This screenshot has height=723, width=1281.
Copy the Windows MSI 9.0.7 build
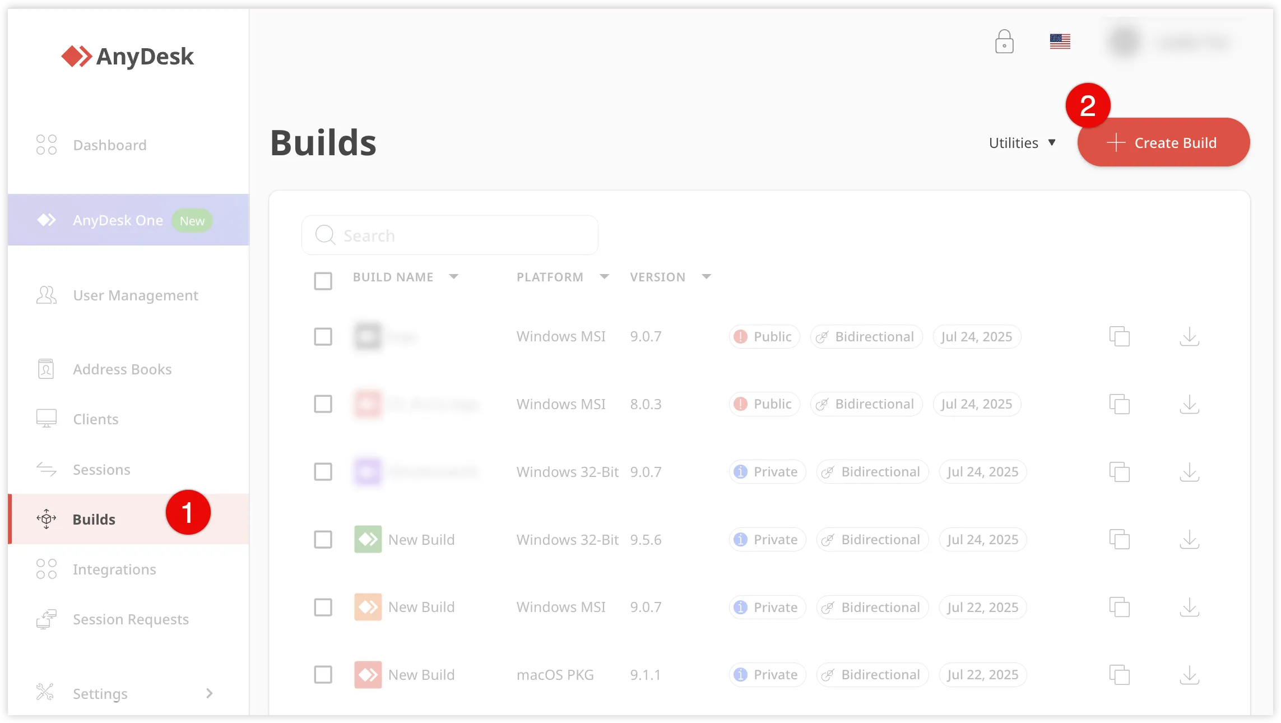coord(1120,336)
